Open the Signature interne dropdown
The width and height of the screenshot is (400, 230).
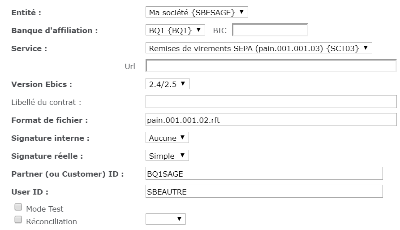167,138
